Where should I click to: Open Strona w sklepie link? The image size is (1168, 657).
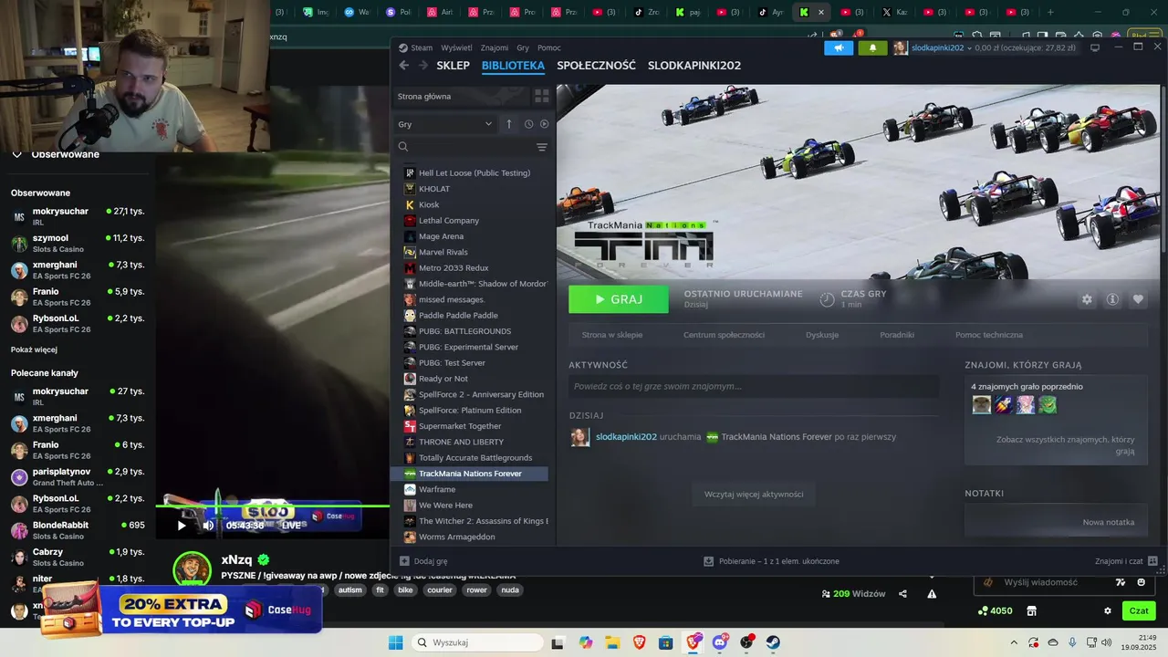tap(612, 335)
